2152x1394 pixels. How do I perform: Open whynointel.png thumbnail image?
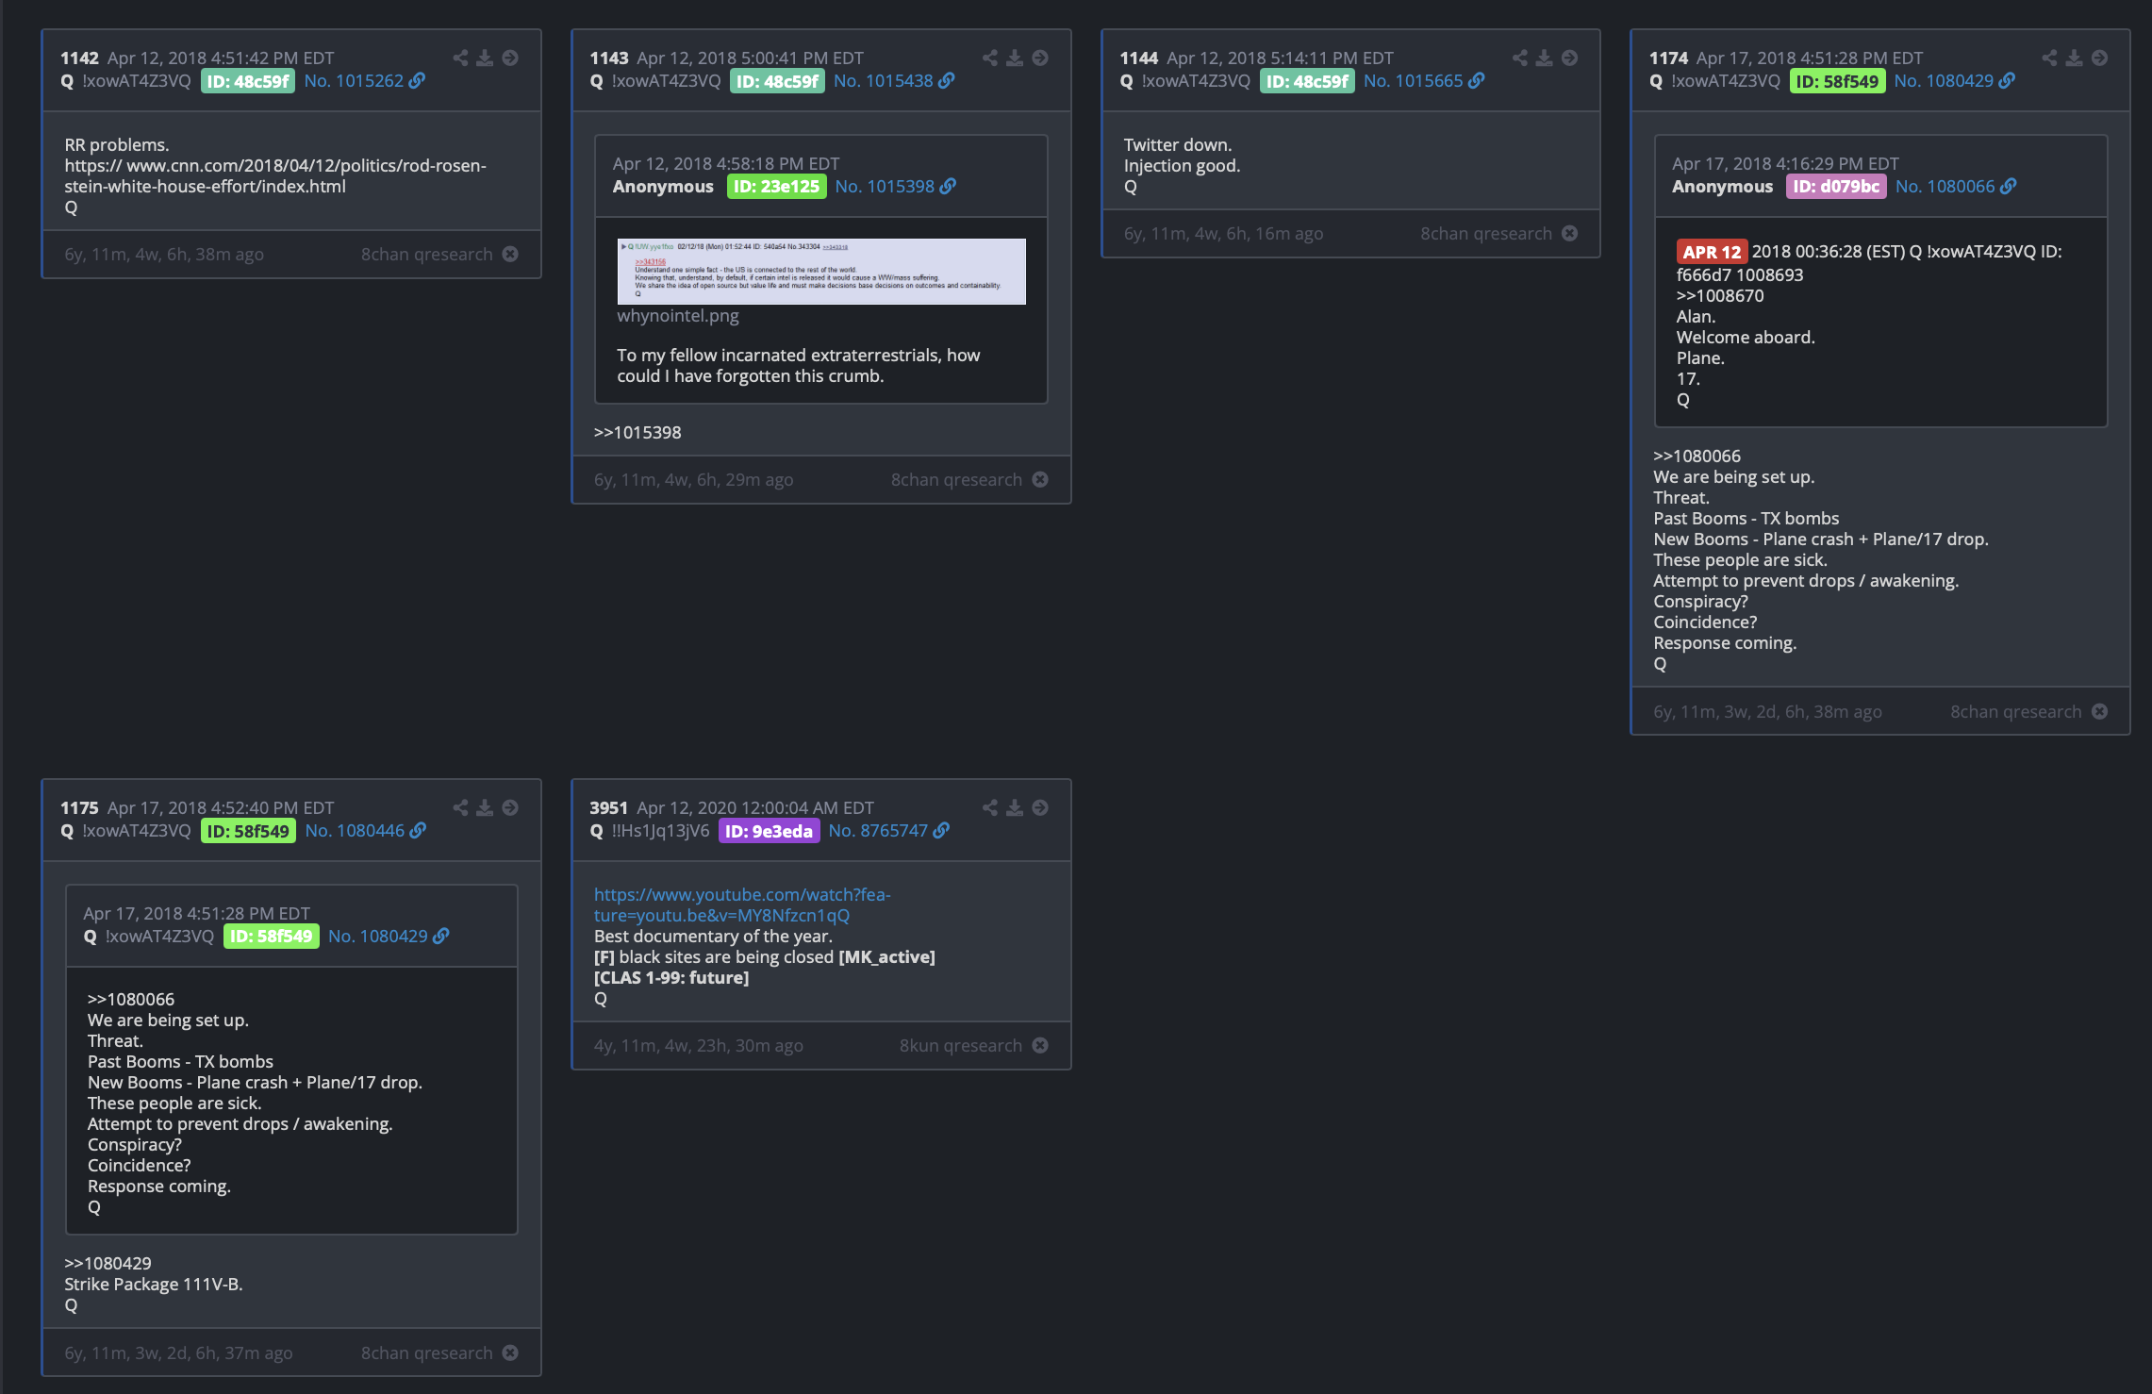(821, 272)
